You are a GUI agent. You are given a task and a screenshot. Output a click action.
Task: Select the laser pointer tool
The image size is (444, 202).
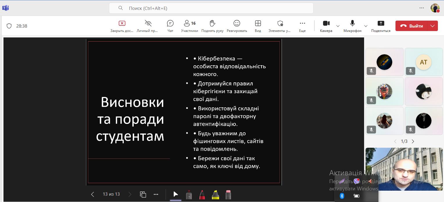[189, 195]
